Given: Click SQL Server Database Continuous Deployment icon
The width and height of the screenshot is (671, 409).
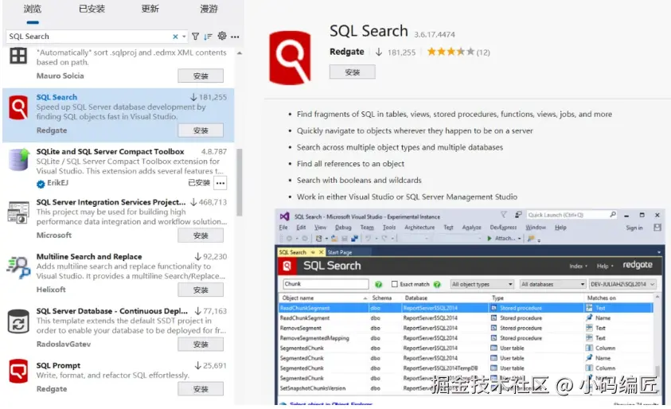Looking at the screenshot, I should pyautogui.click(x=18, y=321).
